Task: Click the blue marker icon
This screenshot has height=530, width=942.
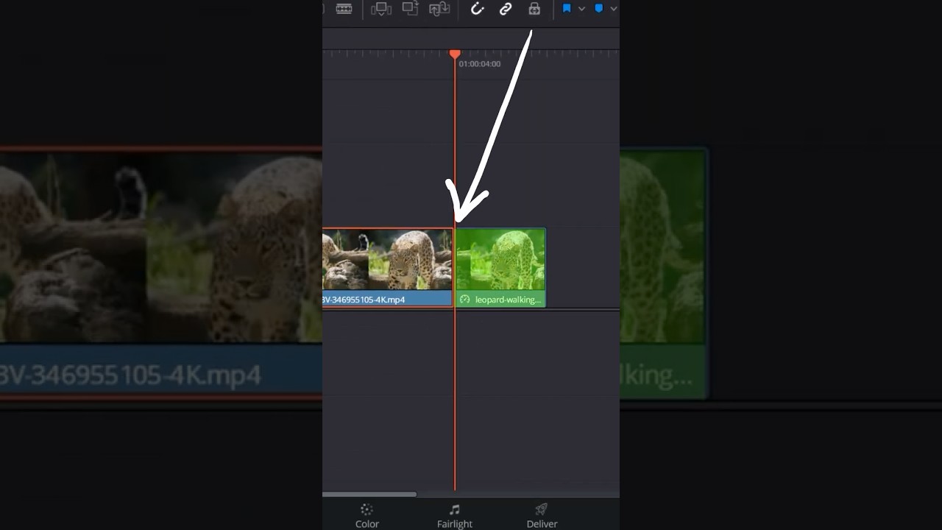Action: coord(598,9)
